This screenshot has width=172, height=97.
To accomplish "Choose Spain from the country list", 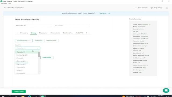I will (26, 70).
